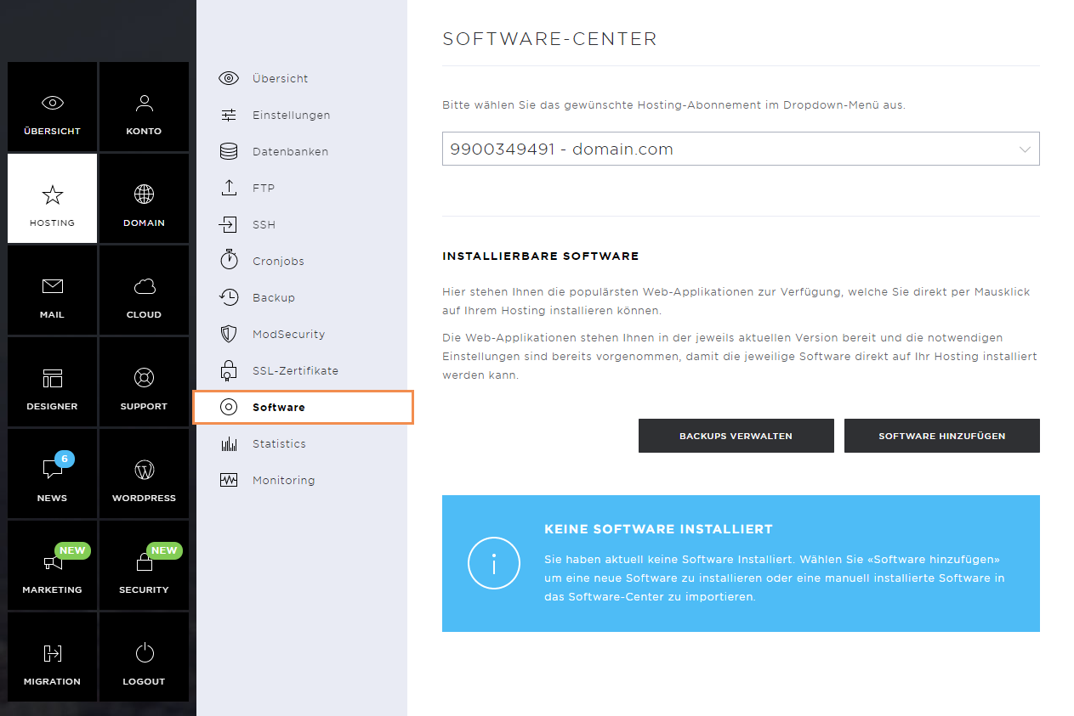The image size is (1074, 716).
Task: Select the Hosting star tile
Action: (52, 198)
